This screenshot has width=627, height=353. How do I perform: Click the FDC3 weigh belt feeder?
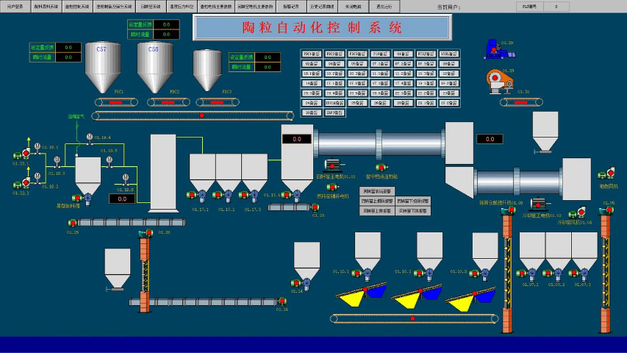218,102
